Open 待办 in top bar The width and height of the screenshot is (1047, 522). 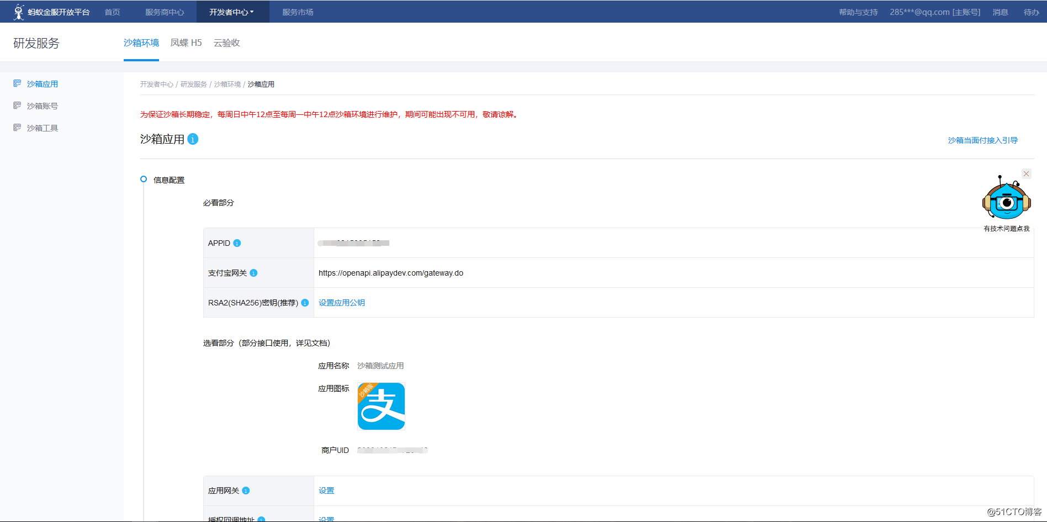(x=1031, y=12)
